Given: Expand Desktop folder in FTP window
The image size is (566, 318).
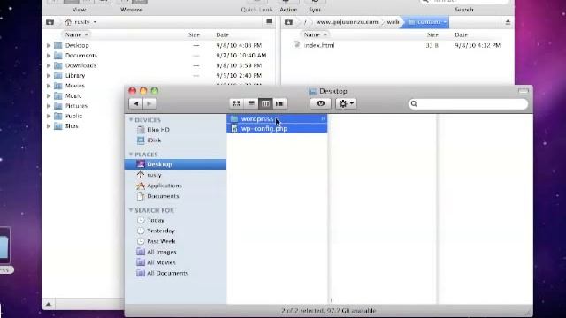Looking at the screenshot, I should tap(49, 45).
